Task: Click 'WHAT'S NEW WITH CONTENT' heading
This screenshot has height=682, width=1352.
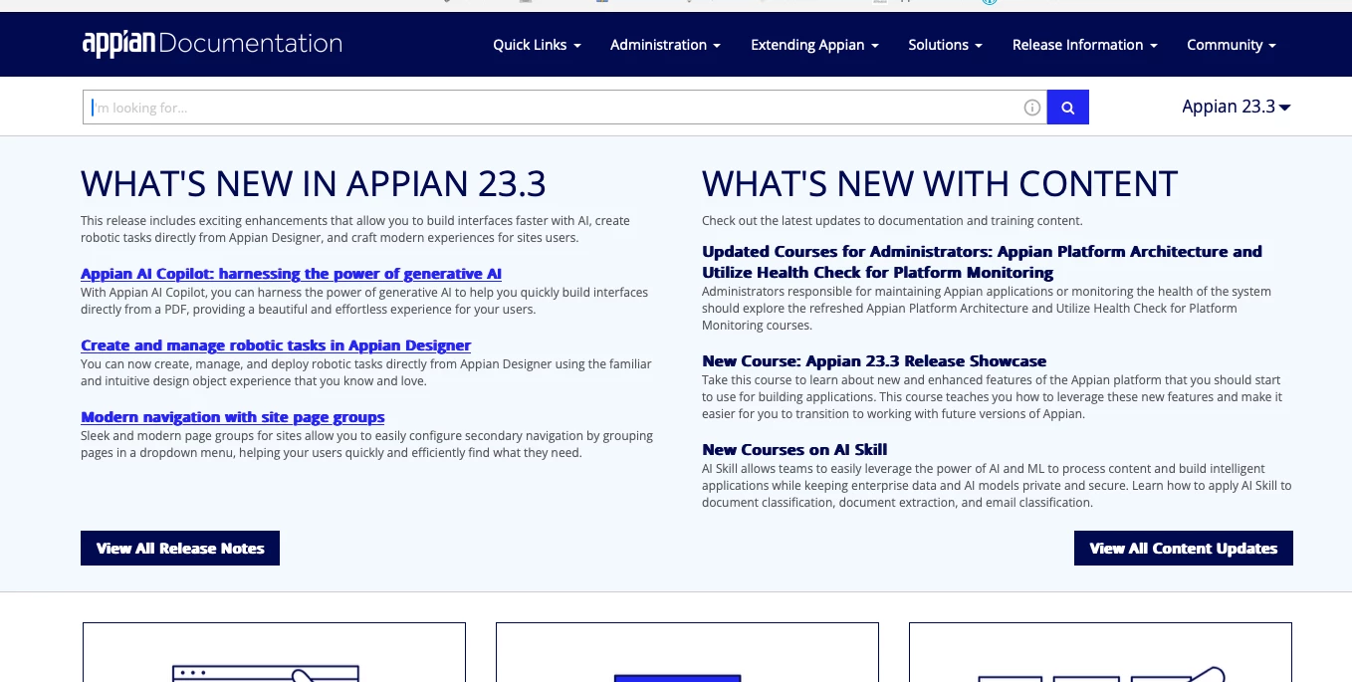Action: tap(940, 184)
